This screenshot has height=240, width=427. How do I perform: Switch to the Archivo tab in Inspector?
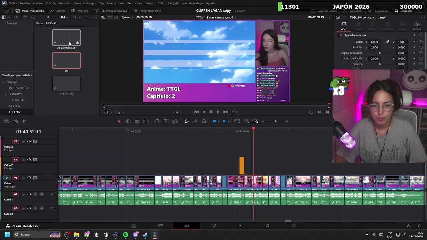(x=417, y=26)
